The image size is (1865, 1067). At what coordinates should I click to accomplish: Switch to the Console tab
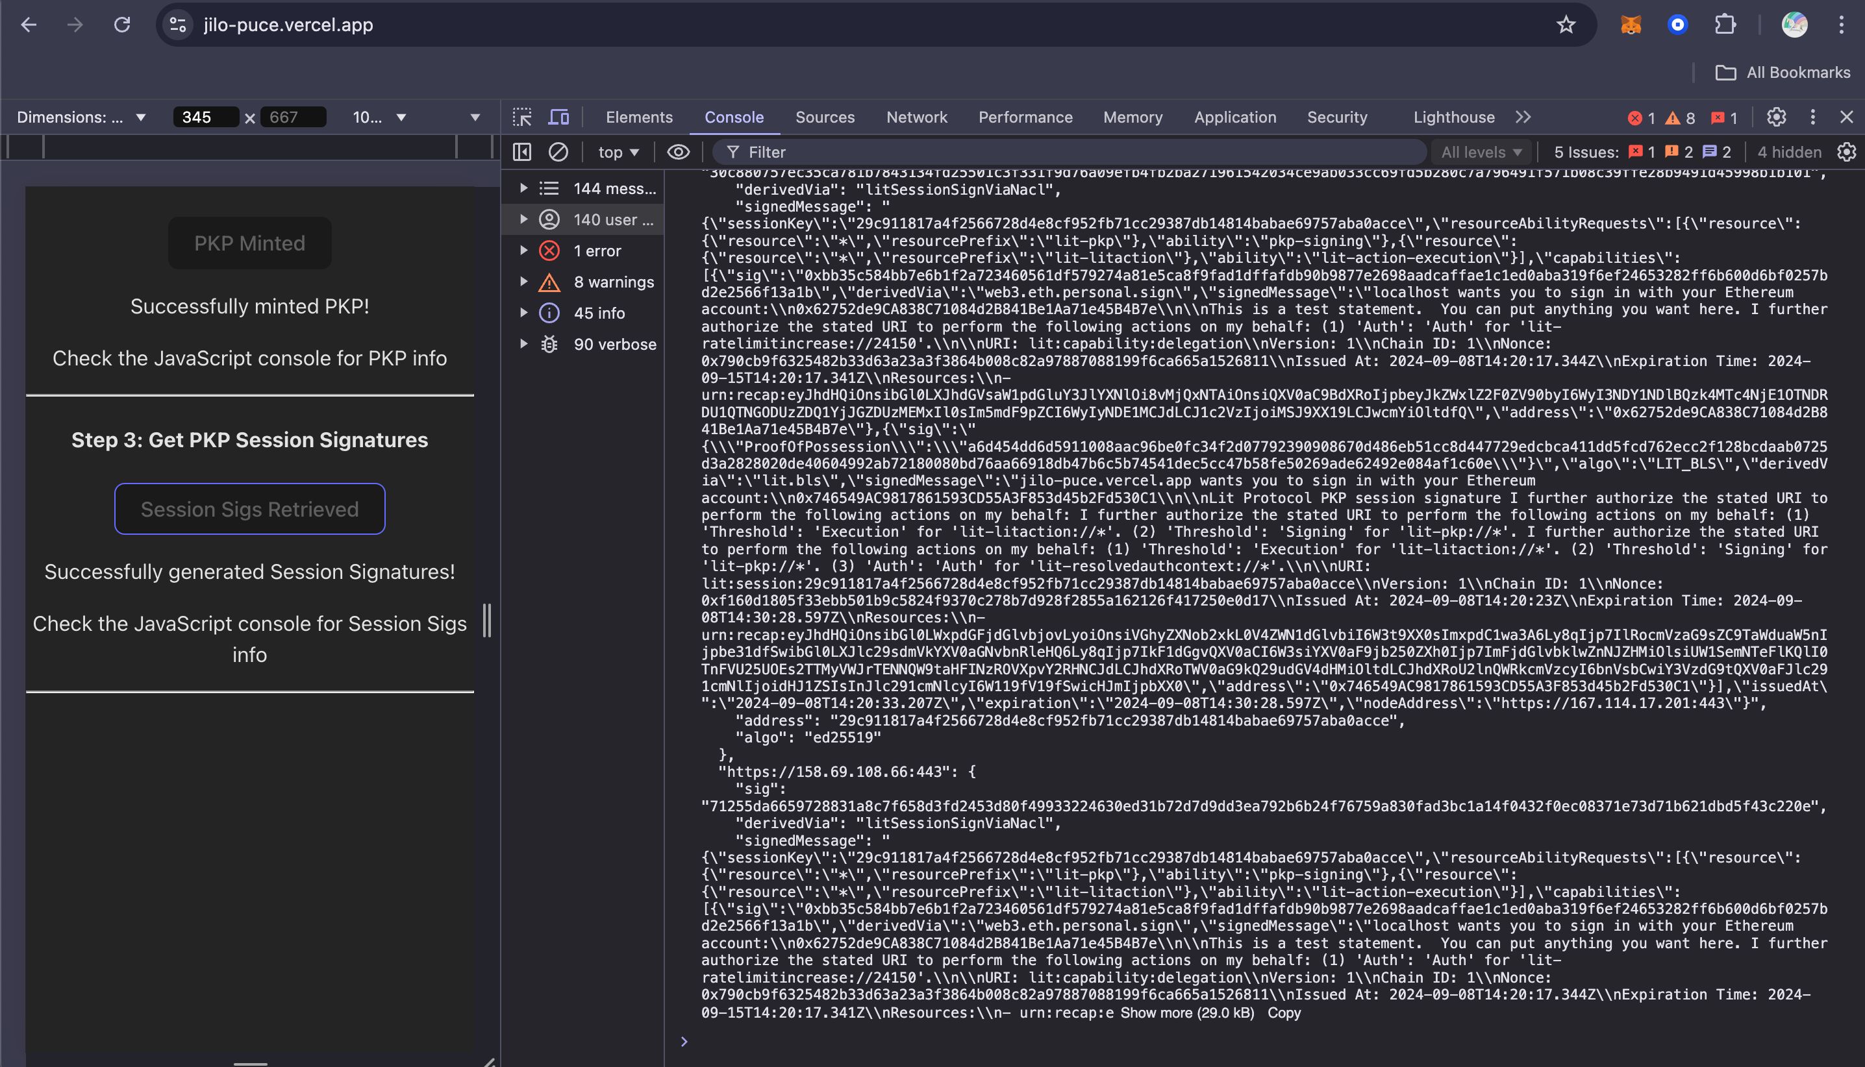click(x=734, y=117)
